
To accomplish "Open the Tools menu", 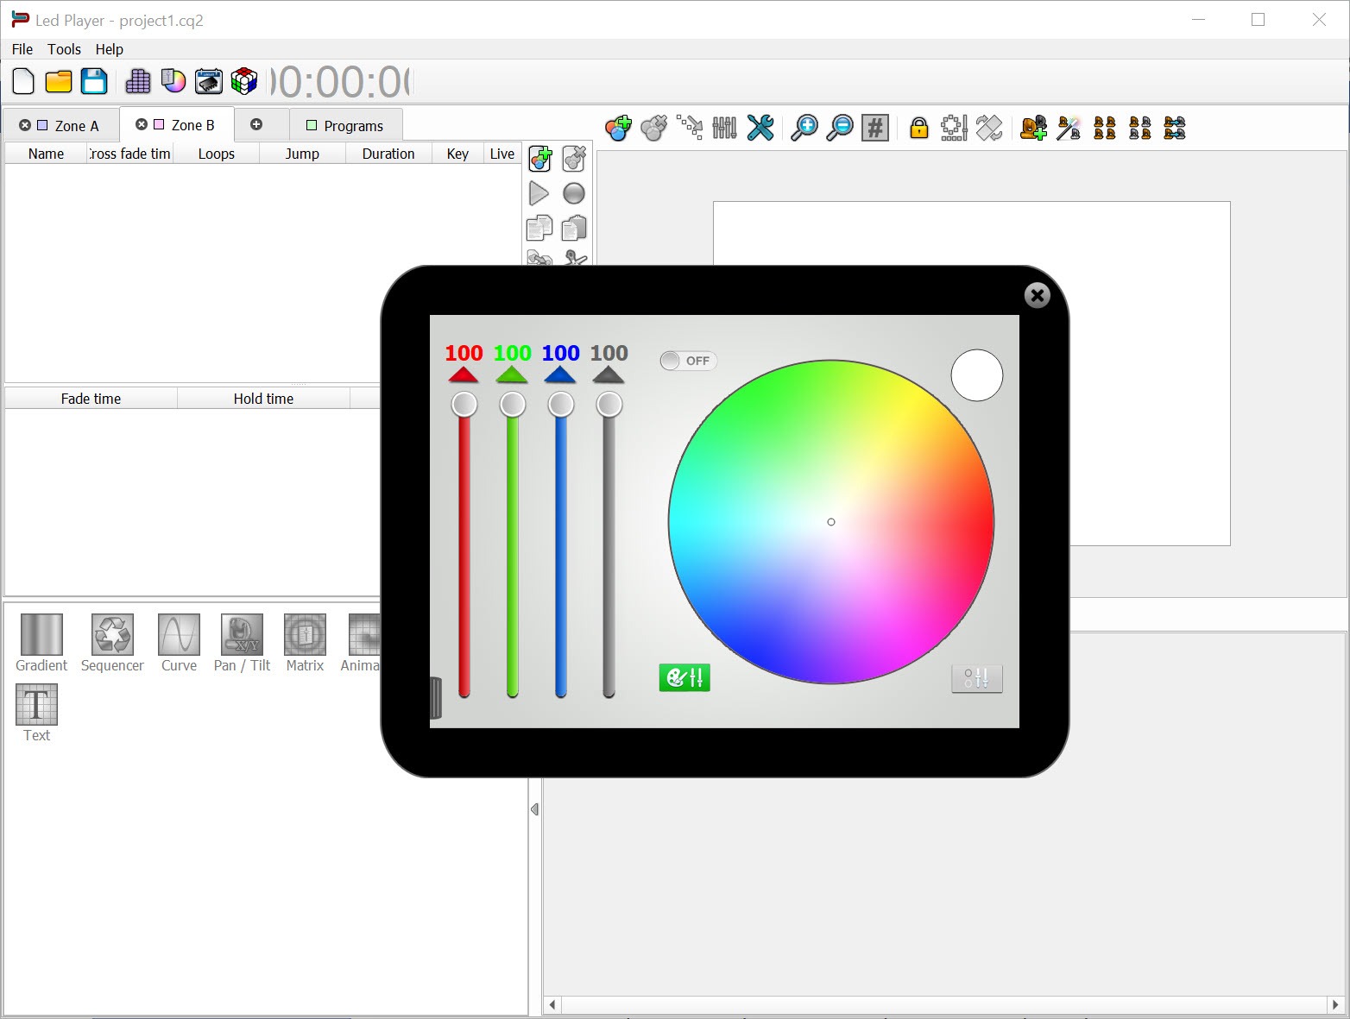I will [64, 49].
